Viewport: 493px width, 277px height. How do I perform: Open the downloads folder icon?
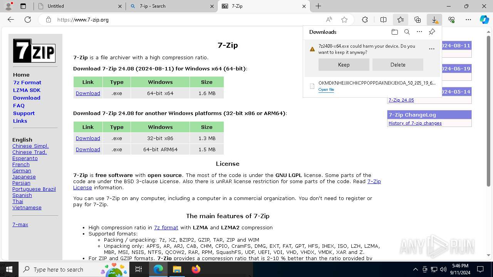tap(394, 32)
